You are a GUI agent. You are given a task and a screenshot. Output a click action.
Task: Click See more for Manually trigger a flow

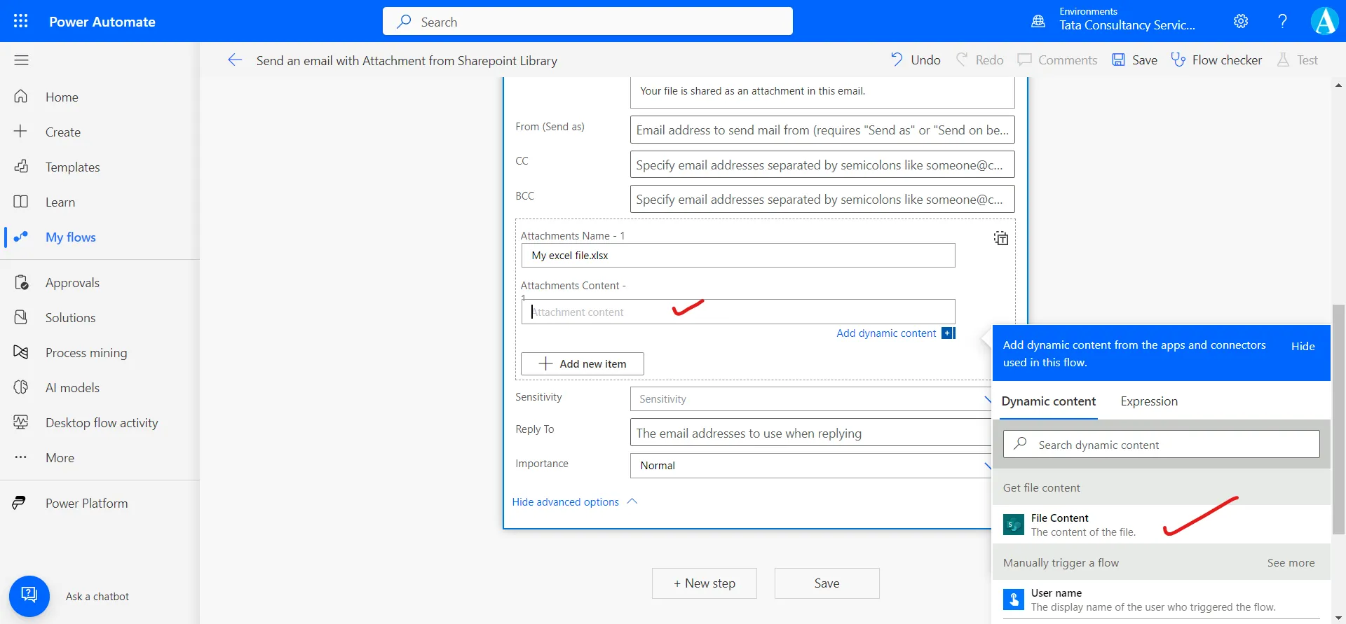(x=1291, y=563)
